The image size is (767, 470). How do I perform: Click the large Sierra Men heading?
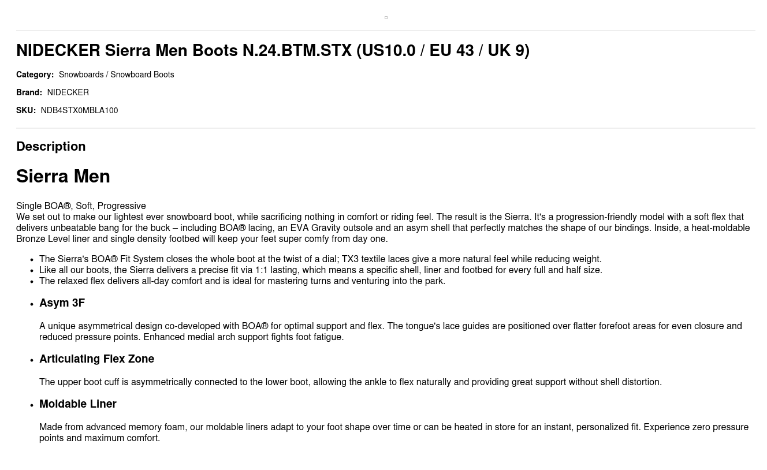pos(63,177)
